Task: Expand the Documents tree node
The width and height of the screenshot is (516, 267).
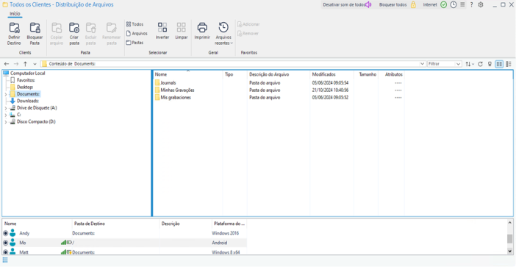Action: point(6,94)
